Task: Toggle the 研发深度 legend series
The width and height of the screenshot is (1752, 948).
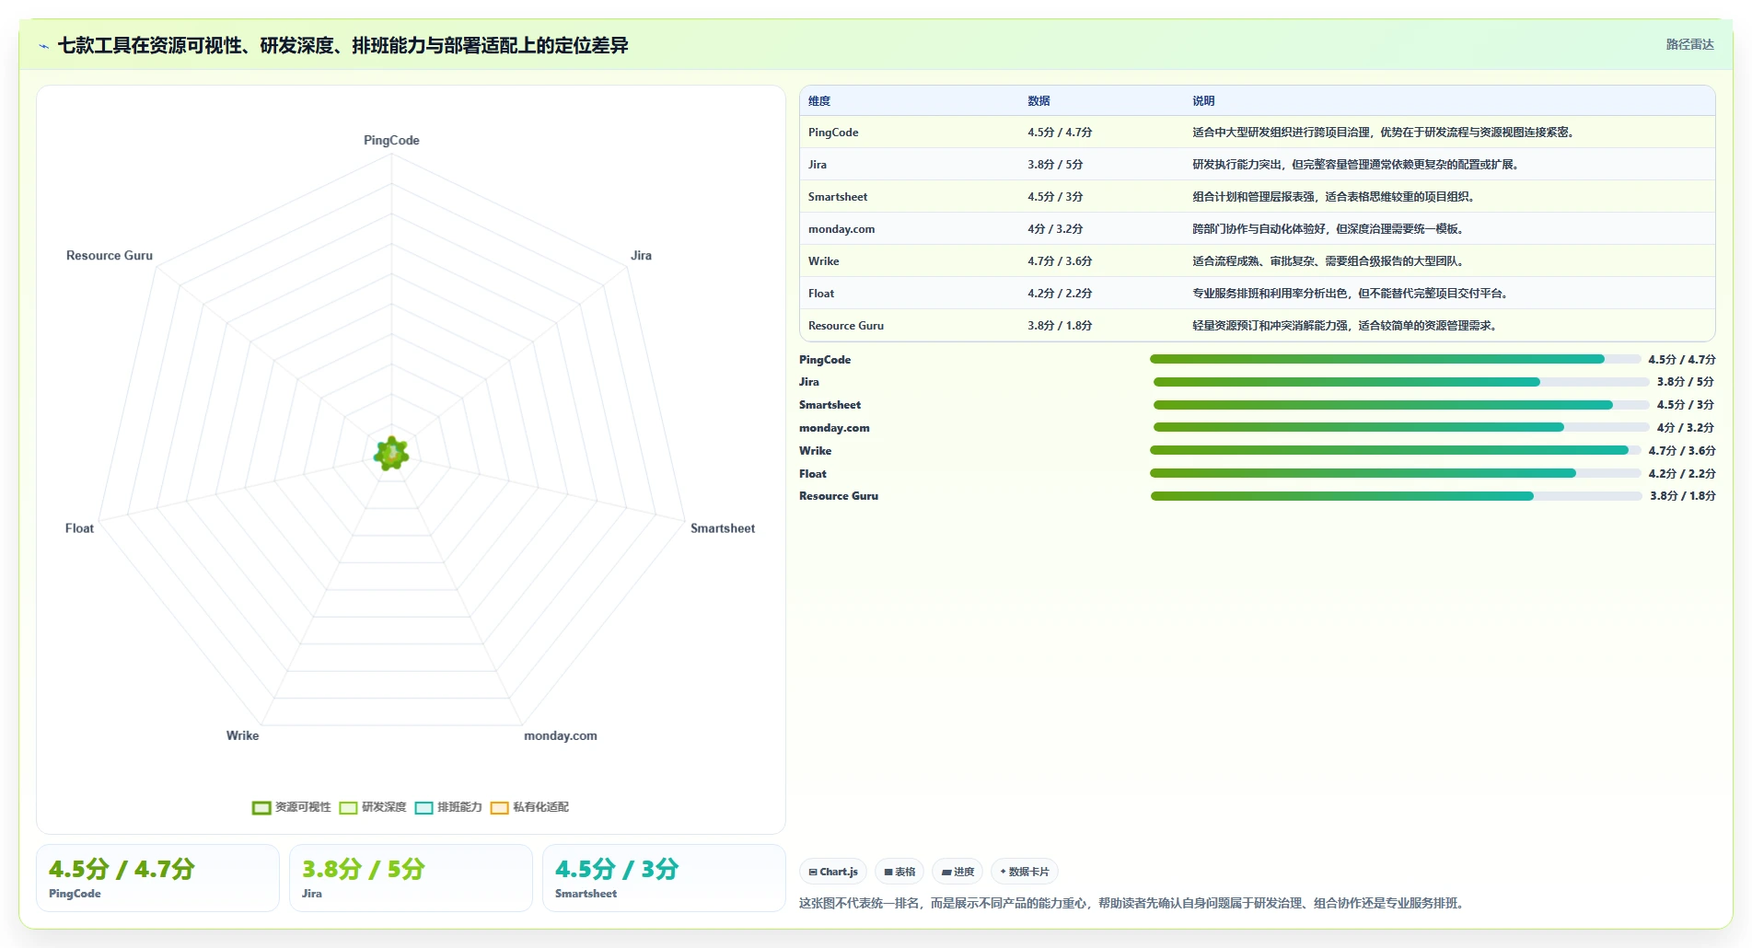Action: (x=372, y=807)
